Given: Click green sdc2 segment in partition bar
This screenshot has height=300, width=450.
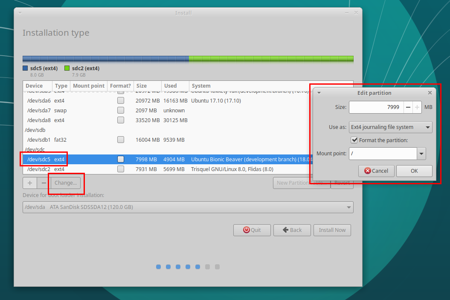Looking at the screenshot, I should coord(271,59).
